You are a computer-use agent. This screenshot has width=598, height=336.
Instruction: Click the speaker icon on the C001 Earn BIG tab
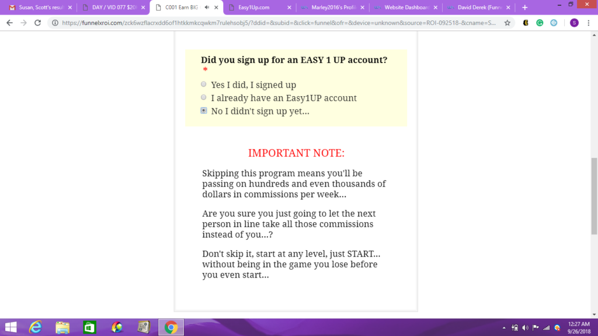(207, 7)
